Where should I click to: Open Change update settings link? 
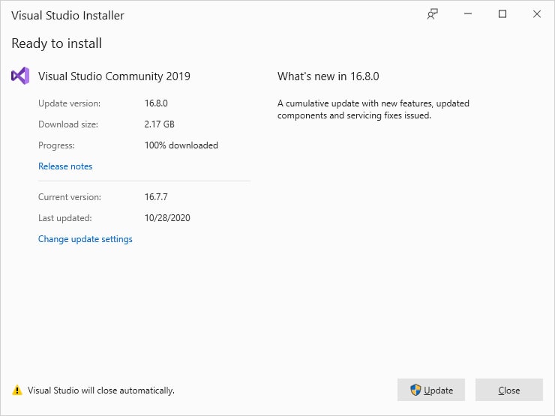pyautogui.click(x=85, y=239)
